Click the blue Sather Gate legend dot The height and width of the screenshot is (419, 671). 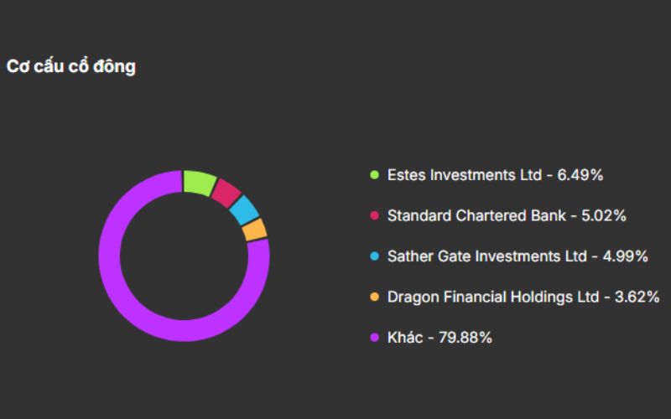click(374, 256)
